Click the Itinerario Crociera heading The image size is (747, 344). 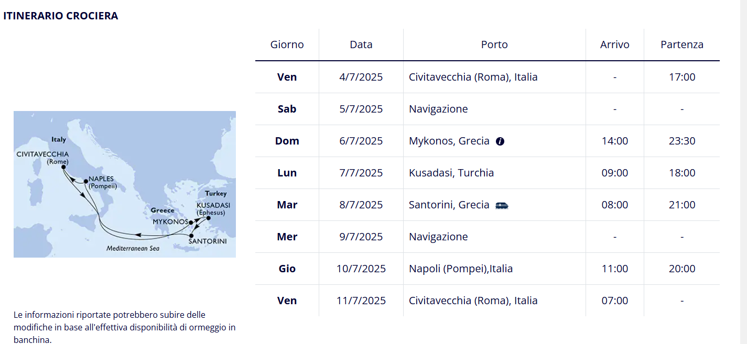[61, 16]
